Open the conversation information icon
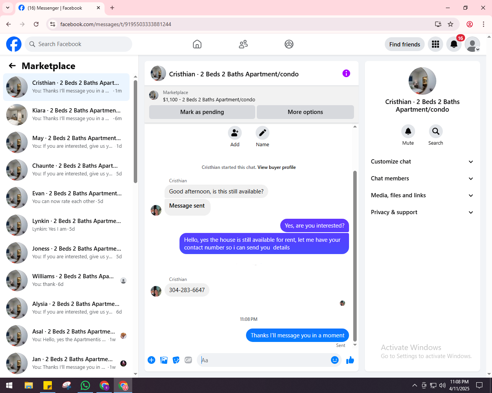Viewport: 492px width, 393px height. point(346,73)
